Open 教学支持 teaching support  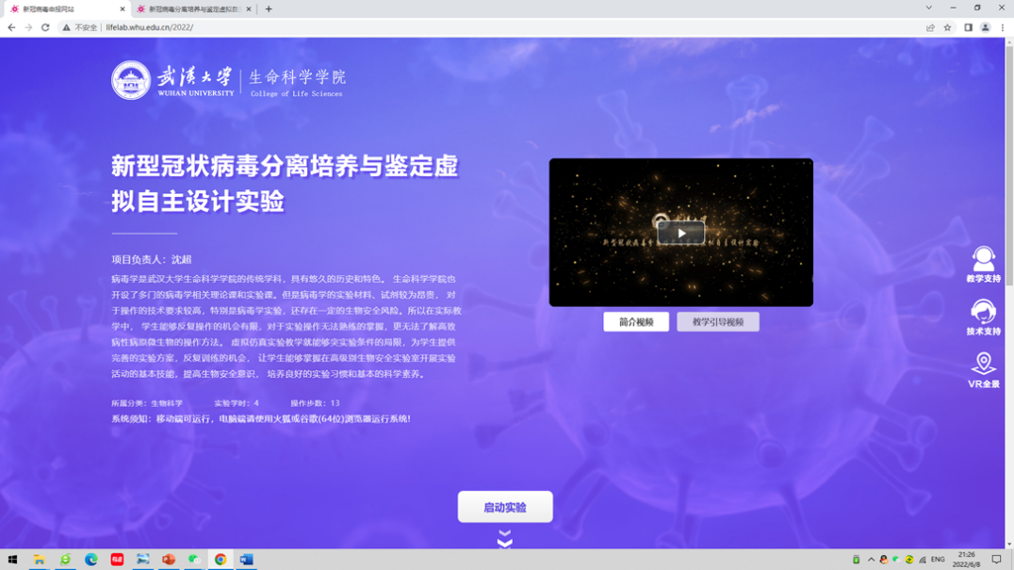(983, 265)
